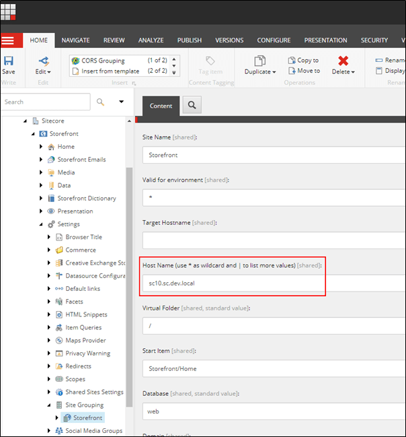406x437 pixels.
Task: Select the Social Media Groups icon
Action: 59,431
